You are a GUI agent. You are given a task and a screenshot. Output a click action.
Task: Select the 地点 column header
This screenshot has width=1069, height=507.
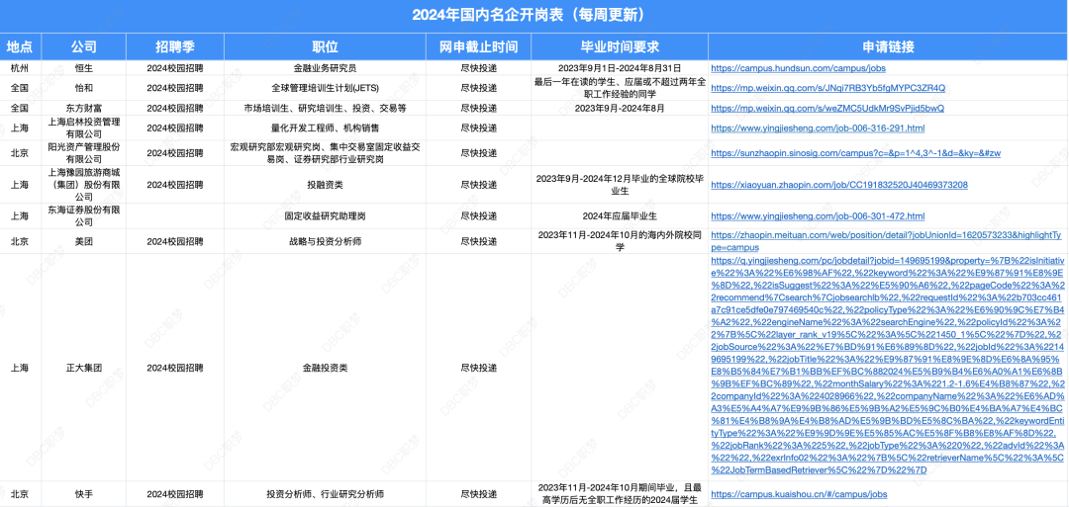click(x=20, y=46)
